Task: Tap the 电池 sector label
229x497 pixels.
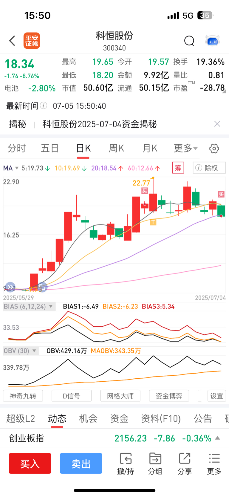Action: [12, 88]
